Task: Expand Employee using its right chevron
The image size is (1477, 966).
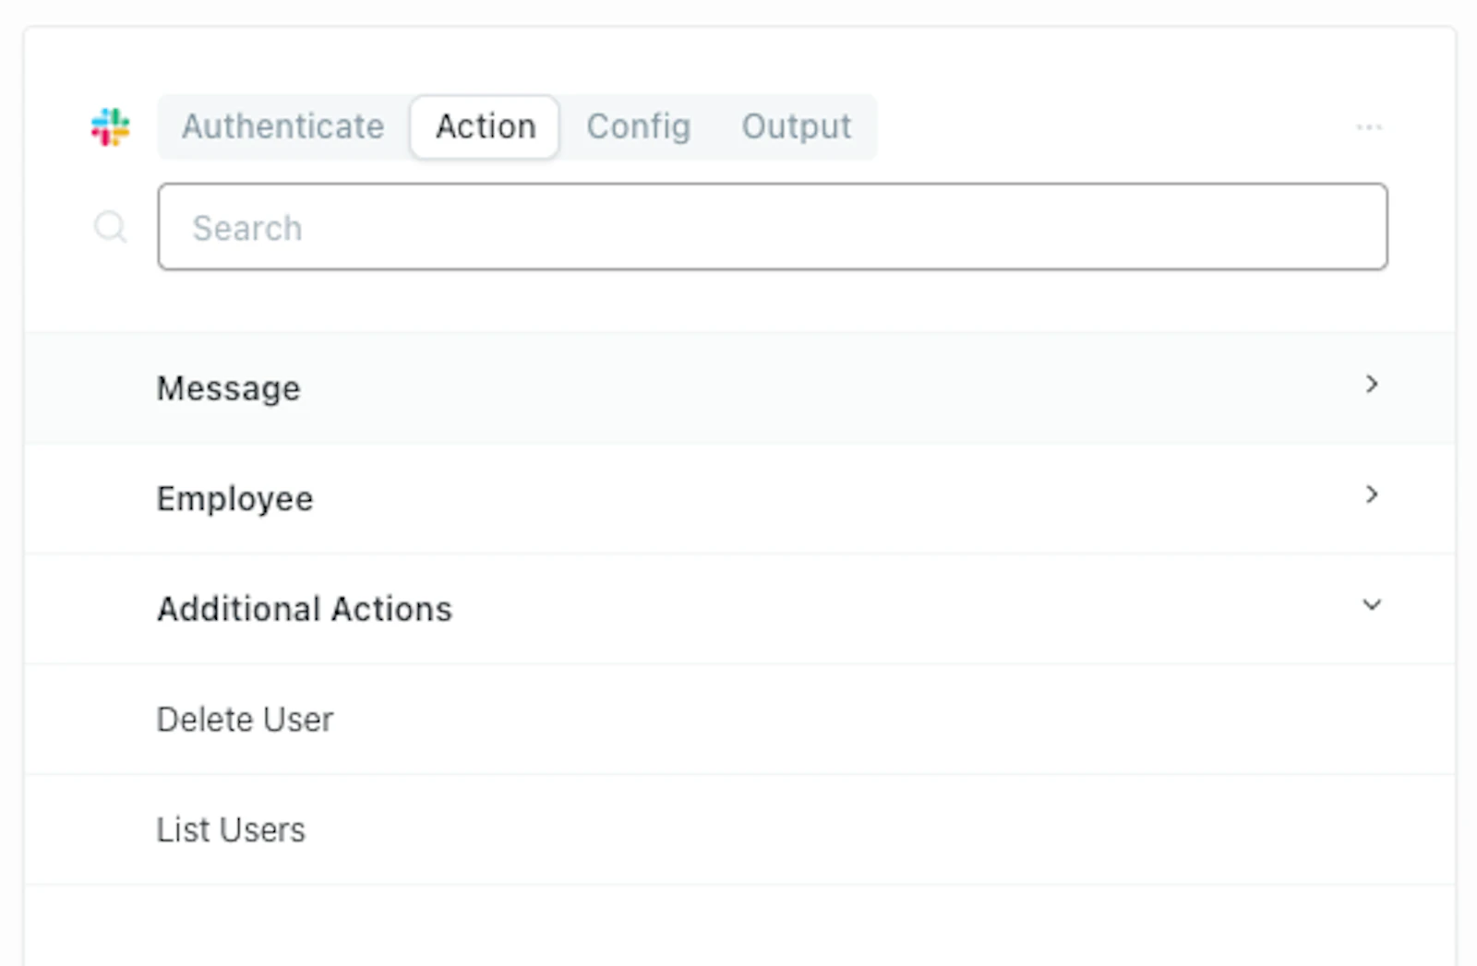Action: coord(1372,495)
